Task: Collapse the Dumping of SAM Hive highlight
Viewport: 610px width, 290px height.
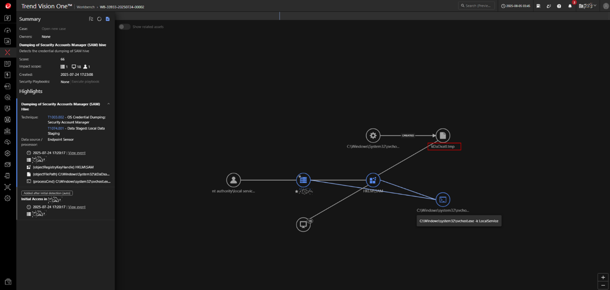Action: 108,104
